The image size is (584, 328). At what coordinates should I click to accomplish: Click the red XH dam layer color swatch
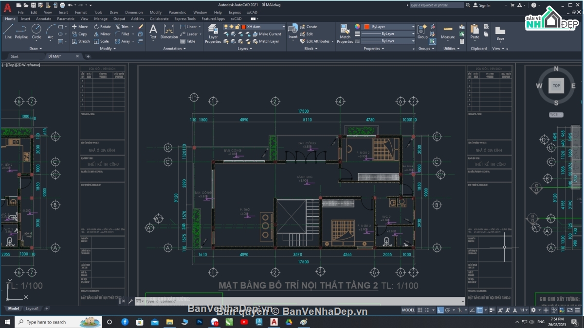pos(243,27)
